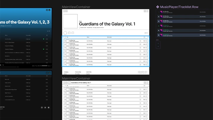213x120 pixels.
Task: Click fullscreen icon in dark player bar
Action: pyautogui.click(x=51, y=66)
